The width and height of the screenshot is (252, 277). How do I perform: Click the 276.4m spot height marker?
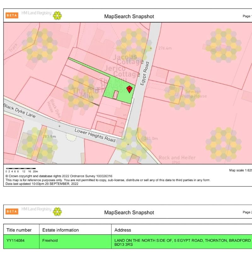point(151,48)
